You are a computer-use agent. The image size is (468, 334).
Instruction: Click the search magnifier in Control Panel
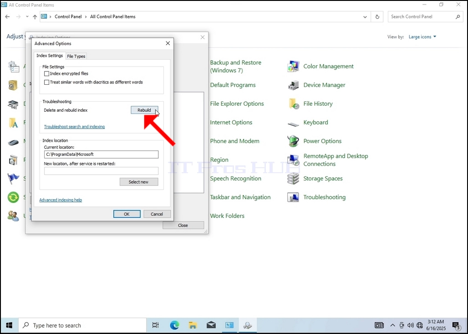click(458, 17)
